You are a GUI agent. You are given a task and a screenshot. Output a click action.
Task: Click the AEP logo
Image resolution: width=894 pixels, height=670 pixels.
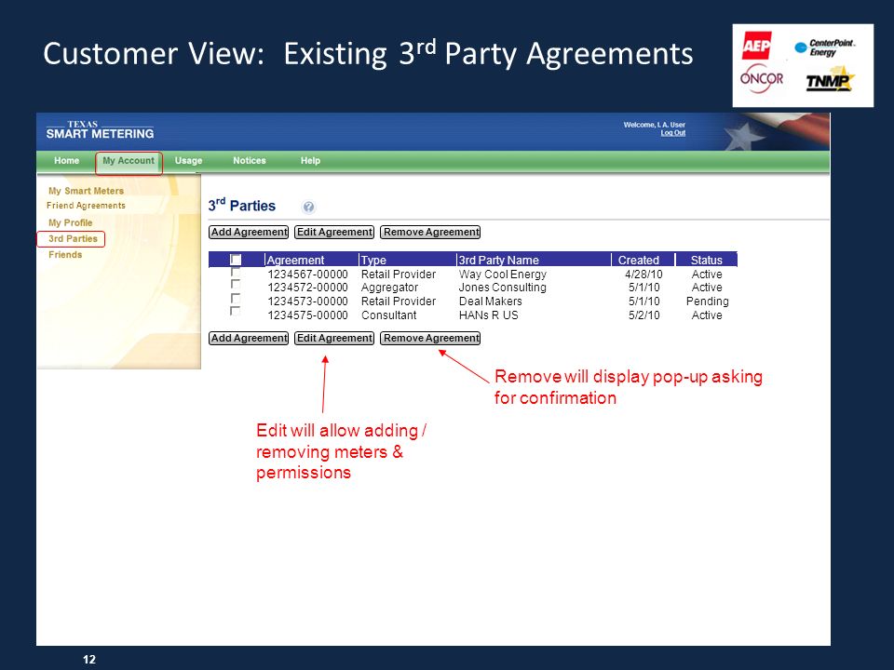[756, 46]
